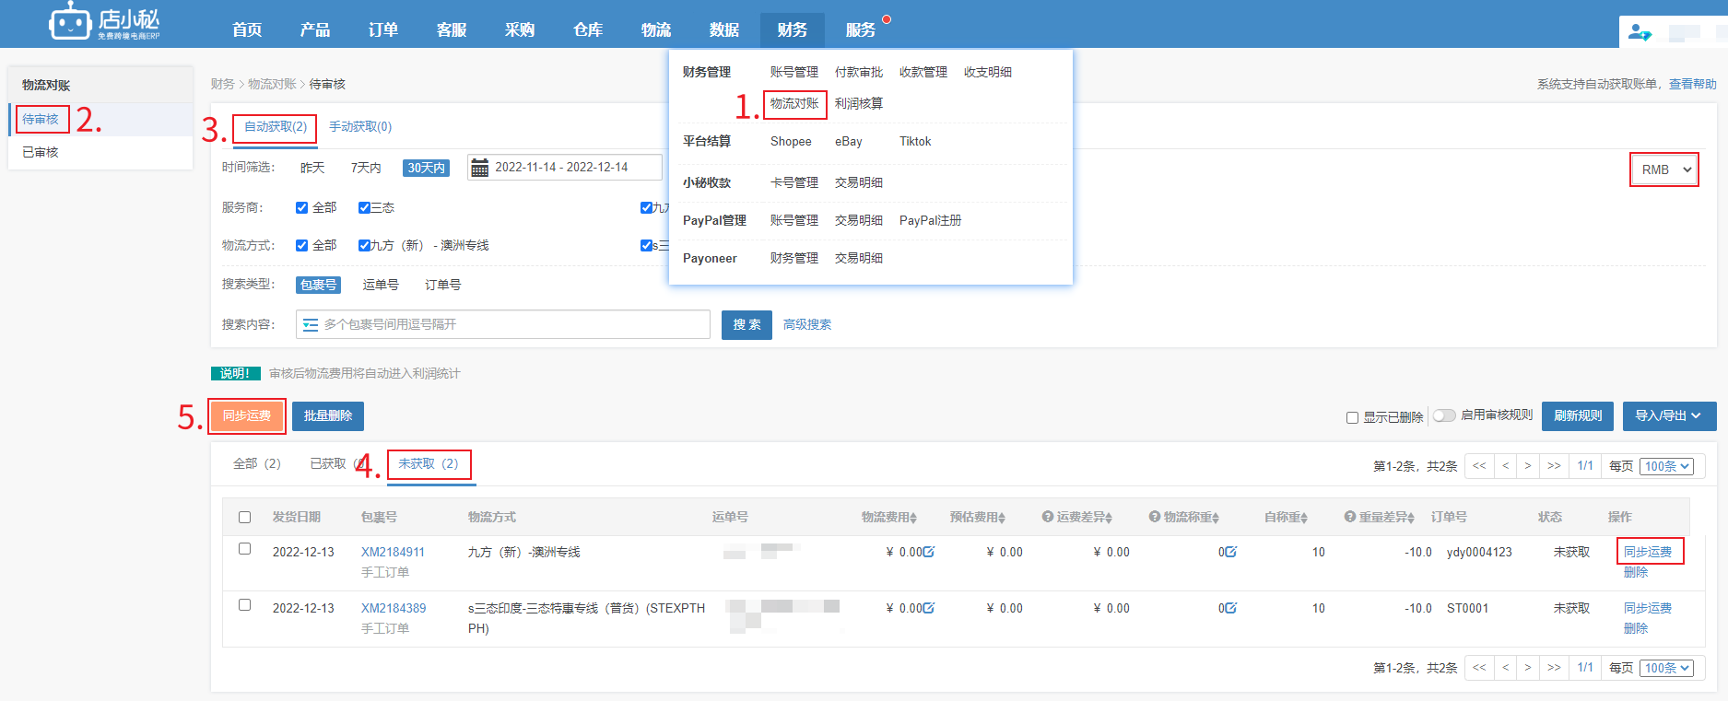Viewport: 1728px width, 701px height.
Task: Click the user account icon at top right
Action: [x=1640, y=32]
